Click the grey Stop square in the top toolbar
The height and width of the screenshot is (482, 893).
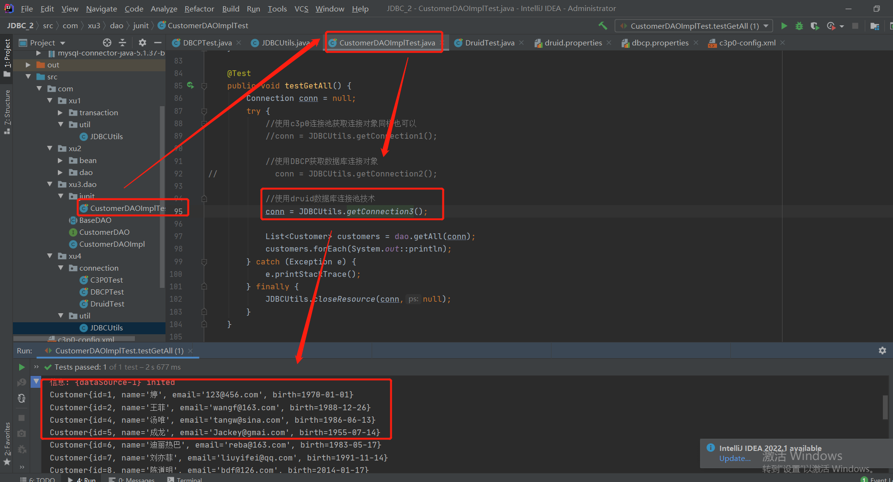pos(855,26)
